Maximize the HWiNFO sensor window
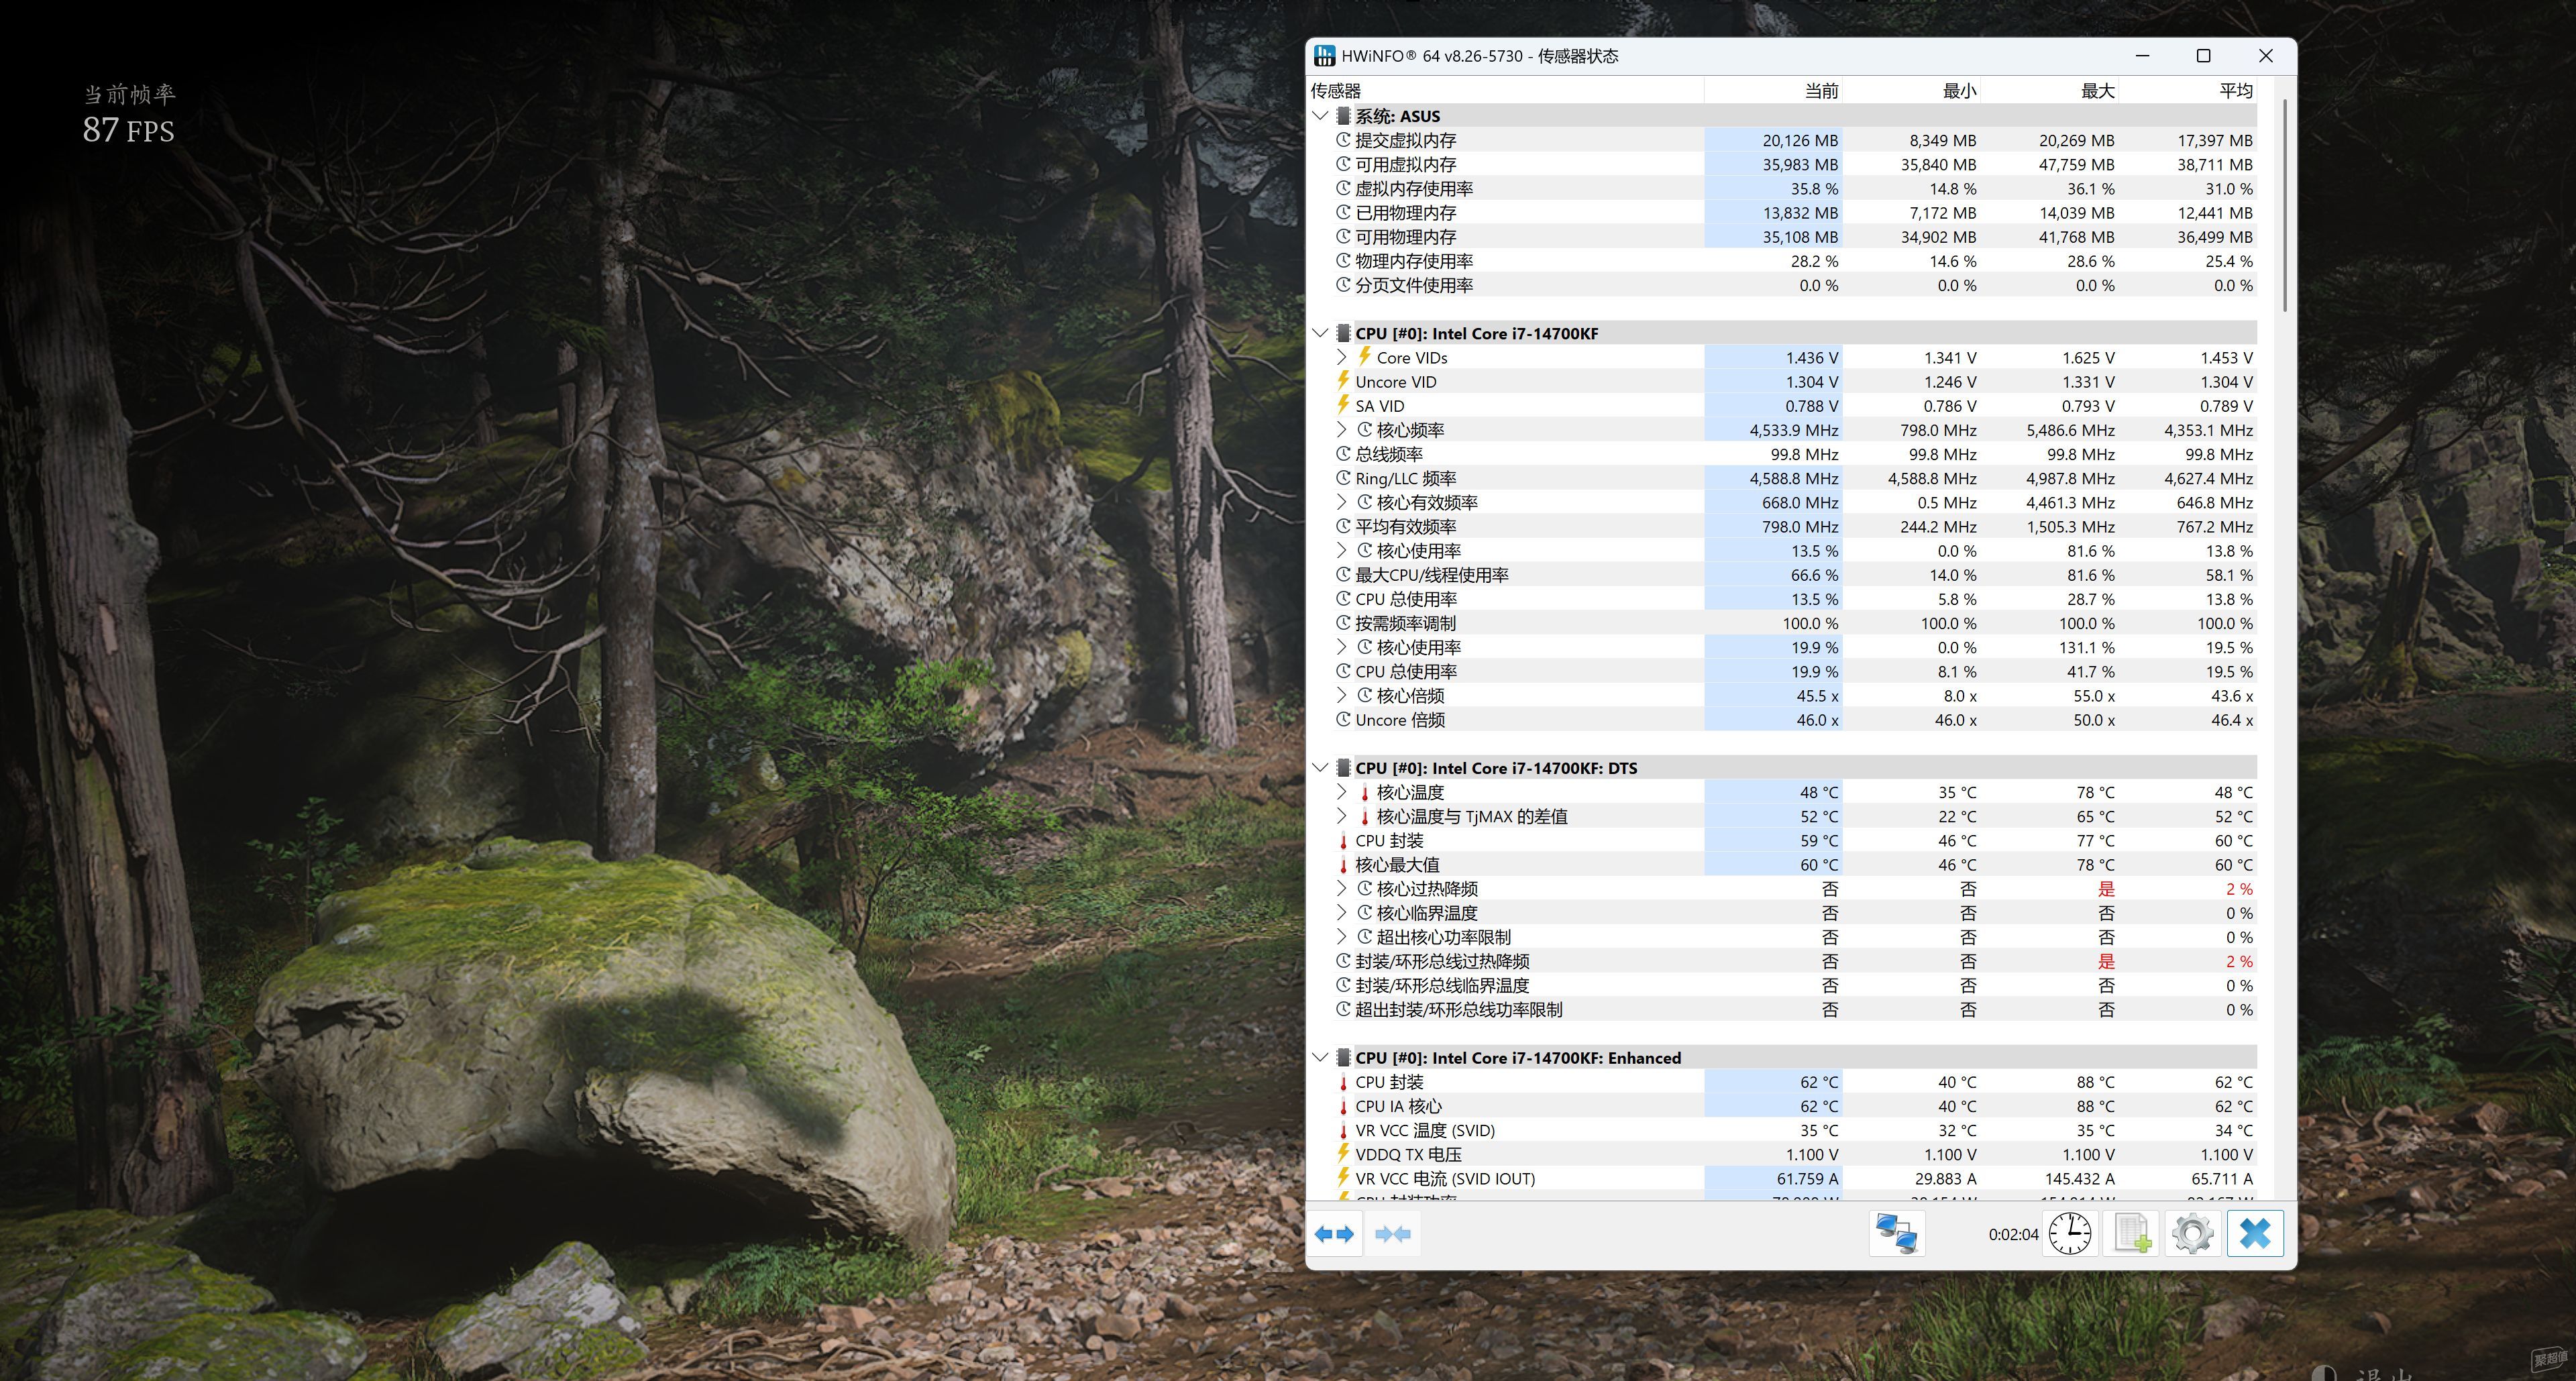The width and height of the screenshot is (2576, 1381). pos(2203,56)
